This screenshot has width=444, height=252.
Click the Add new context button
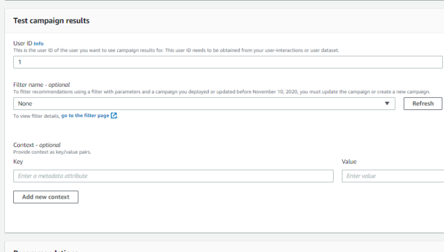(x=46, y=197)
